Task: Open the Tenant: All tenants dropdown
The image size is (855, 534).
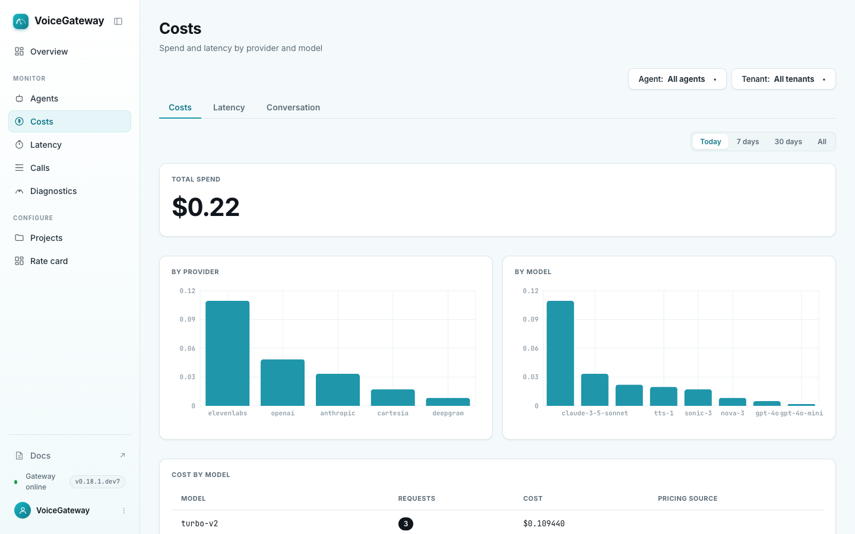Action: tap(784, 79)
